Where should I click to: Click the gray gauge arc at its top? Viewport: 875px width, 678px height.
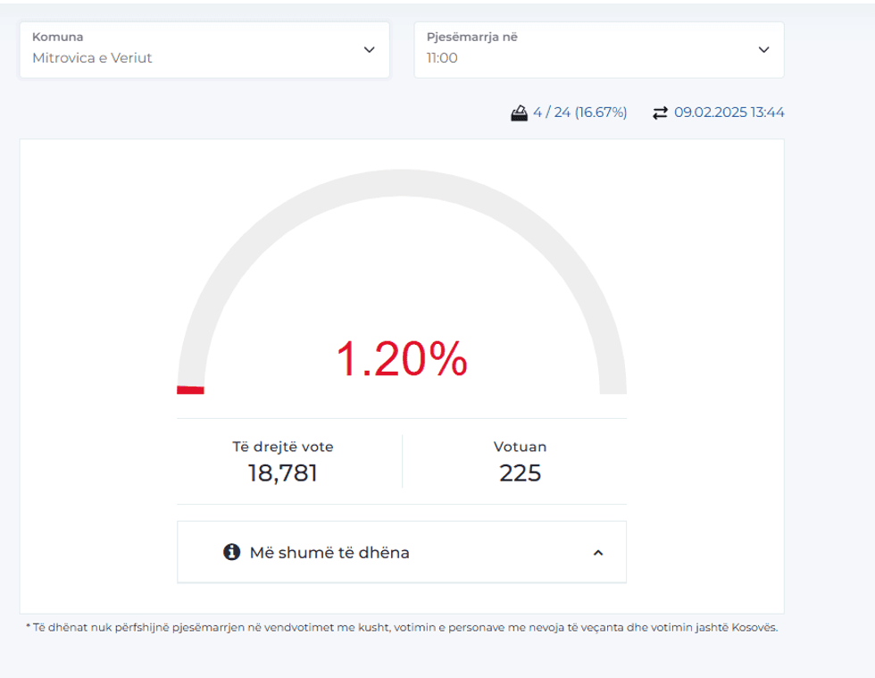pyautogui.click(x=402, y=183)
